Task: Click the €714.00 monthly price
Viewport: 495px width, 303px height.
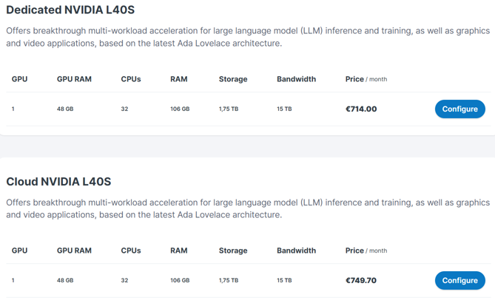Action: (x=361, y=109)
